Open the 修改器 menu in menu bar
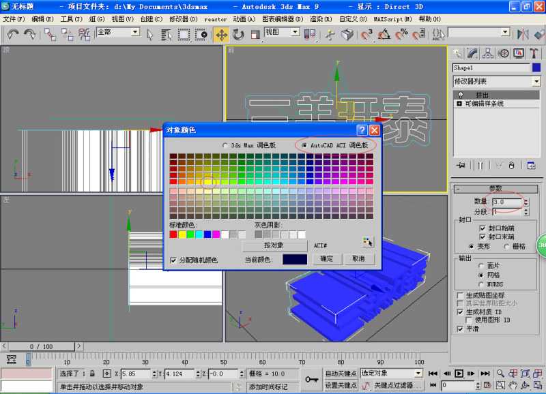 (x=182, y=19)
